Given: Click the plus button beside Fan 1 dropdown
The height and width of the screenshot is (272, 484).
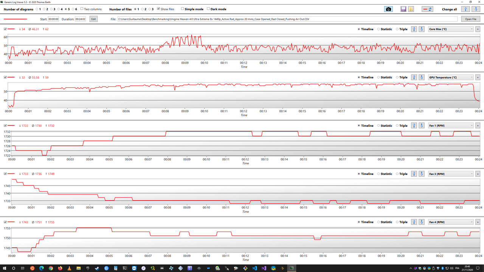Looking at the screenshot, I should [478, 125].
